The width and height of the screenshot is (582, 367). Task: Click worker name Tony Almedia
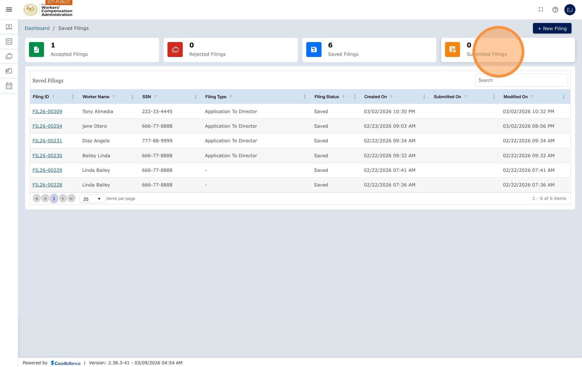[x=97, y=111]
